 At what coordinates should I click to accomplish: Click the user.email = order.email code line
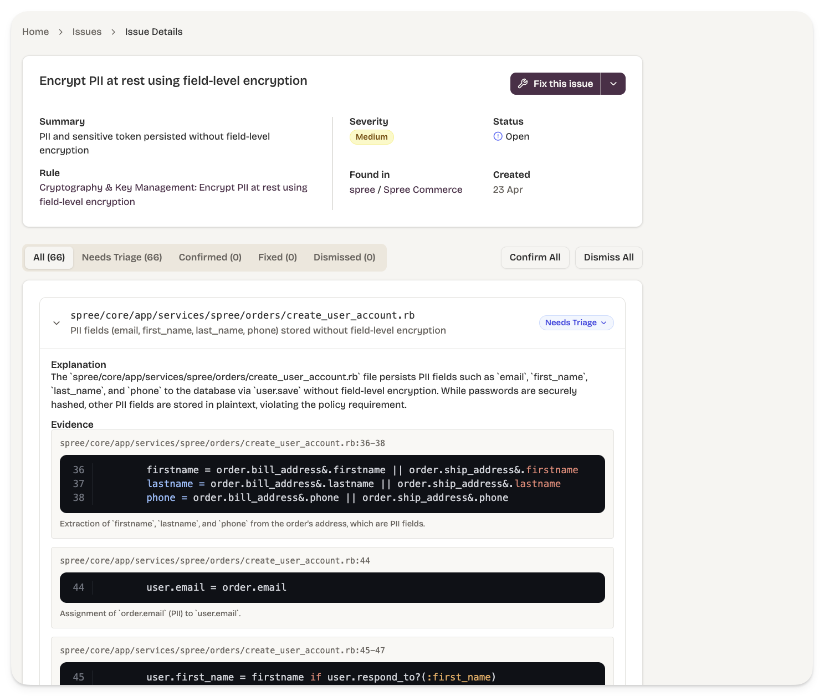click(x=217, y=587)
